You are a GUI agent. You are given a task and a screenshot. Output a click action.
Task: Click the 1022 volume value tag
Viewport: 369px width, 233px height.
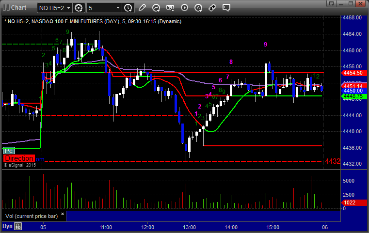[x=353, y=202]
